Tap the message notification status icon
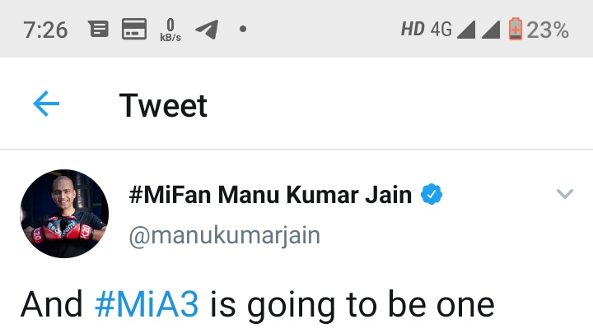 coord(99,29)
